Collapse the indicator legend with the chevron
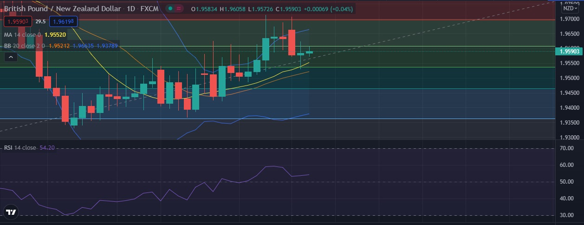 point(11,57)
